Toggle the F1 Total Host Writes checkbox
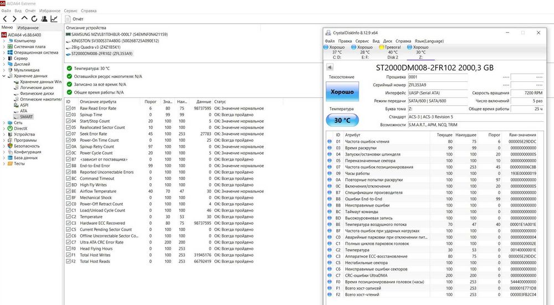This screenshot has width=554, height=305. click(x=69, y=255)
